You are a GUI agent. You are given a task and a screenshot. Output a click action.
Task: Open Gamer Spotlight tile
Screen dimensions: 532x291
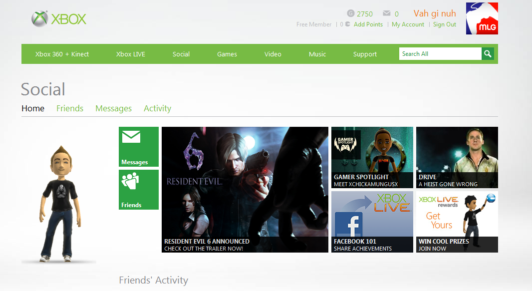372,157
